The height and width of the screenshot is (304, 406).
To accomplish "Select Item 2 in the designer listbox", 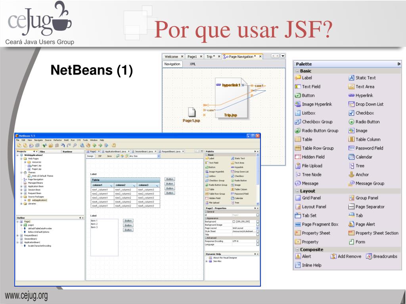I will click(x=94, y=224).
